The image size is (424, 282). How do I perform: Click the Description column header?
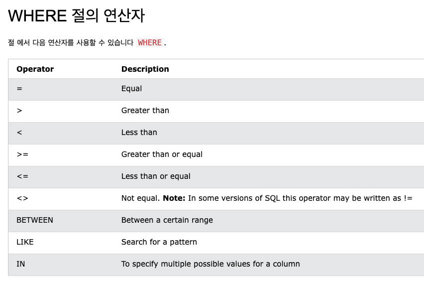[x=145, y=69]
